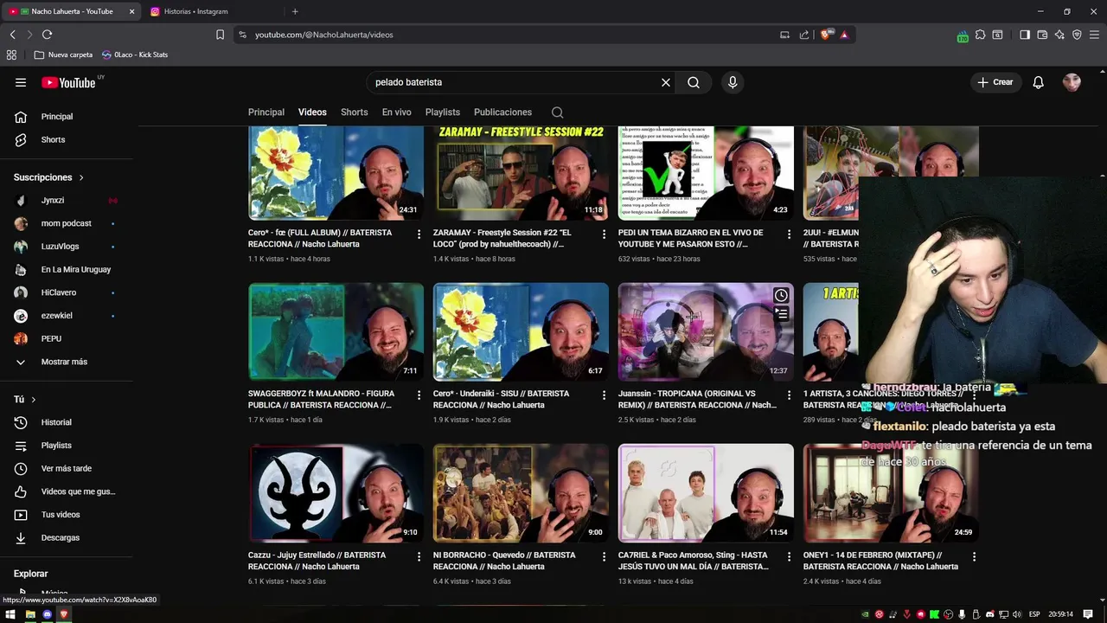Activate voice search microphone

click(x=733, y=82)
